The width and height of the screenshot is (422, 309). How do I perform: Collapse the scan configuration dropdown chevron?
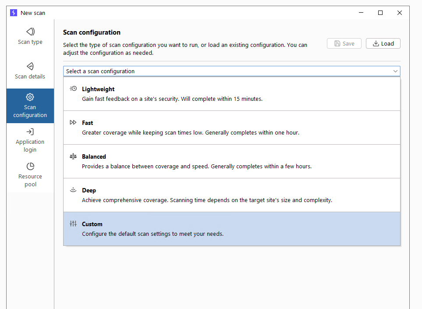click(x=395, y=71)
